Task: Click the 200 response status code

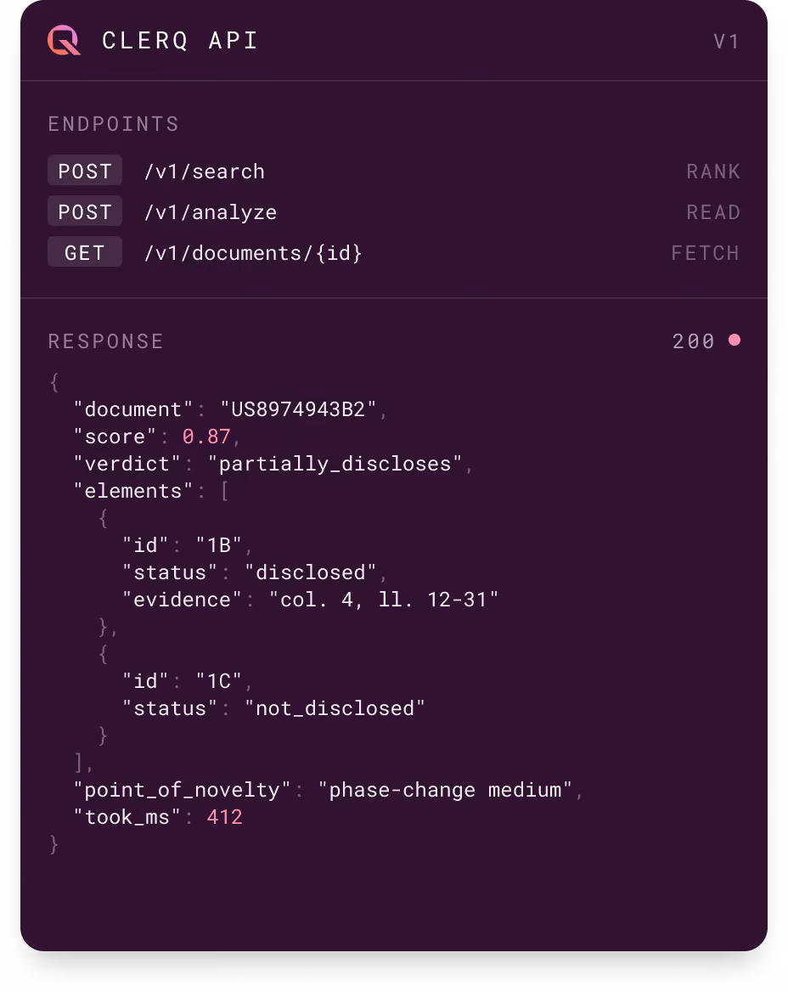Action: click(x=693, y=341)
